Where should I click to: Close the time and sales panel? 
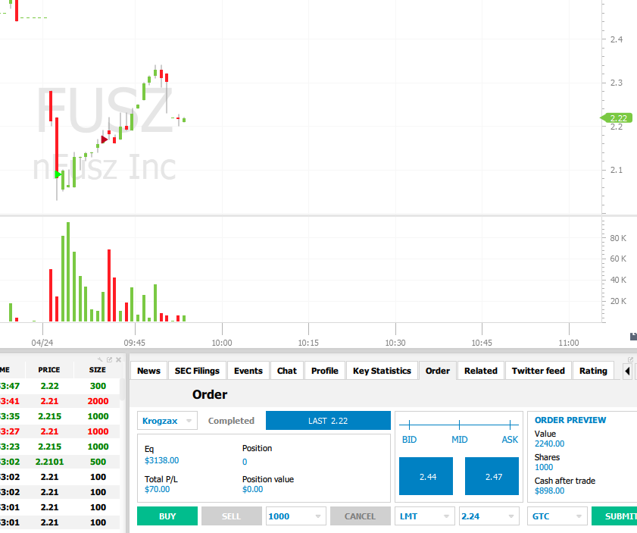(119, 359)
